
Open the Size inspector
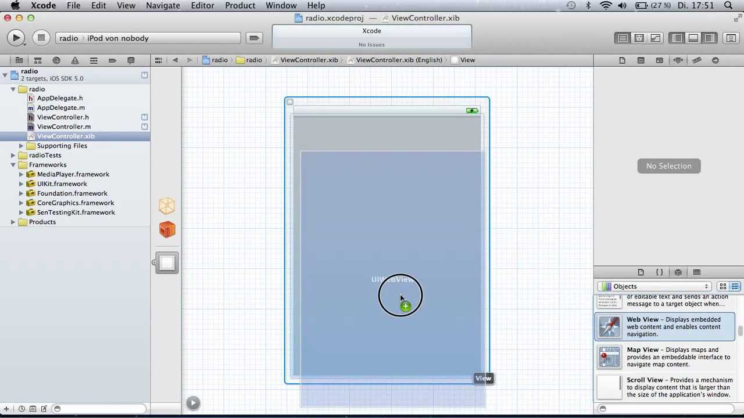point(696,60)
